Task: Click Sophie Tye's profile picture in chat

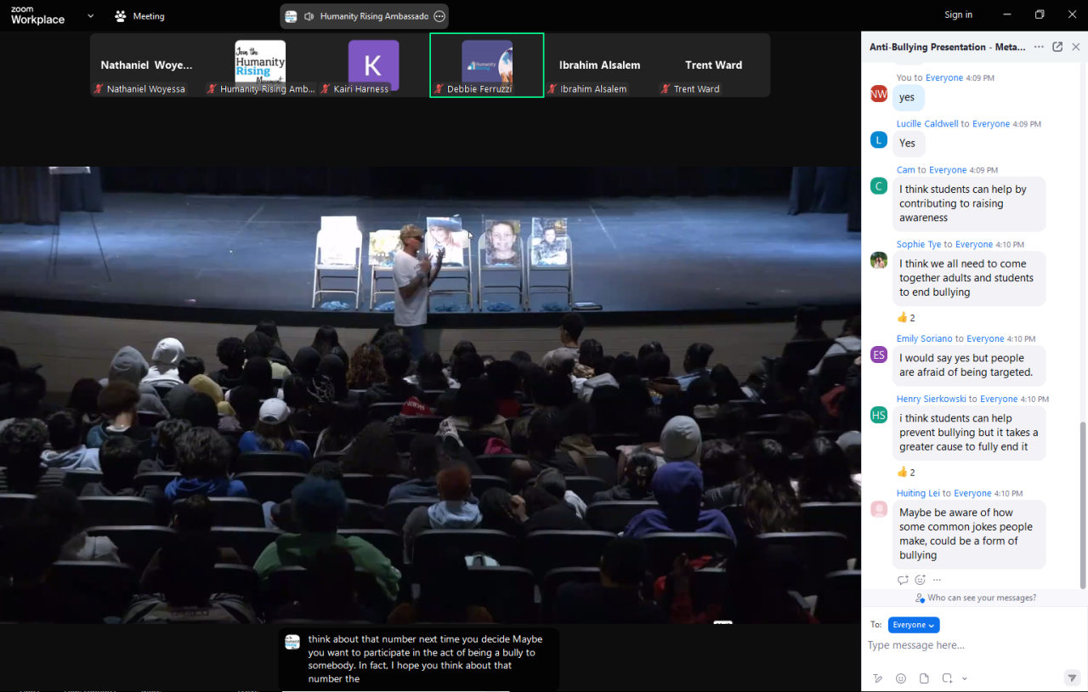Action: coord(879,260)
